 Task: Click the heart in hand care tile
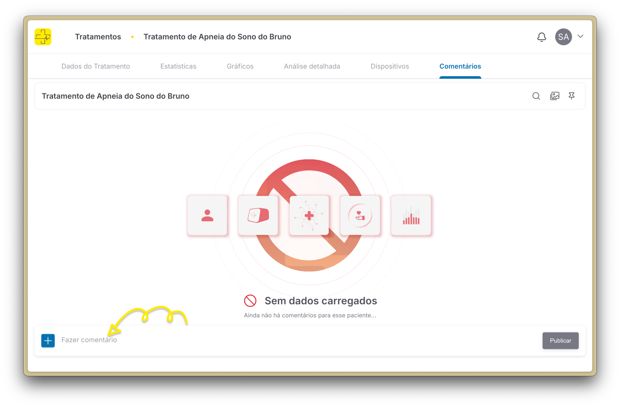tap(360, 215)
